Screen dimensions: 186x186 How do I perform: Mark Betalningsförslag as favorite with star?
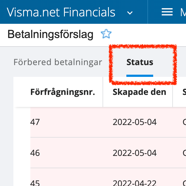[106, 34]
